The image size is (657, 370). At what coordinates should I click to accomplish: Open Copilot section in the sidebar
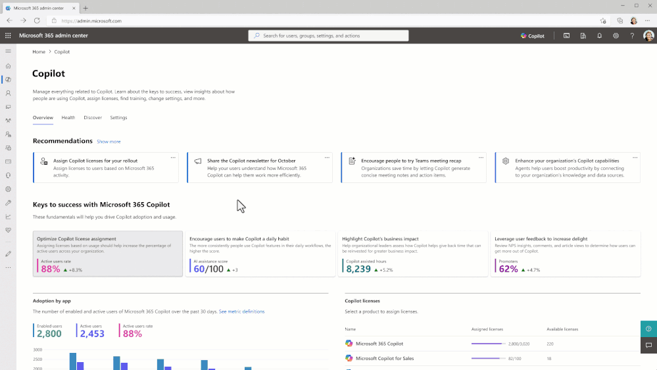click(x=8, y=79)
